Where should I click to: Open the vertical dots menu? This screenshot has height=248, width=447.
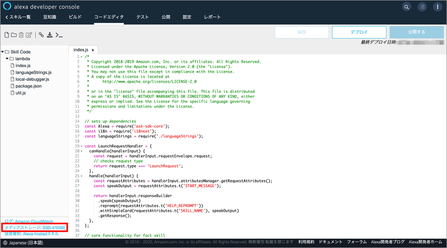438,7
